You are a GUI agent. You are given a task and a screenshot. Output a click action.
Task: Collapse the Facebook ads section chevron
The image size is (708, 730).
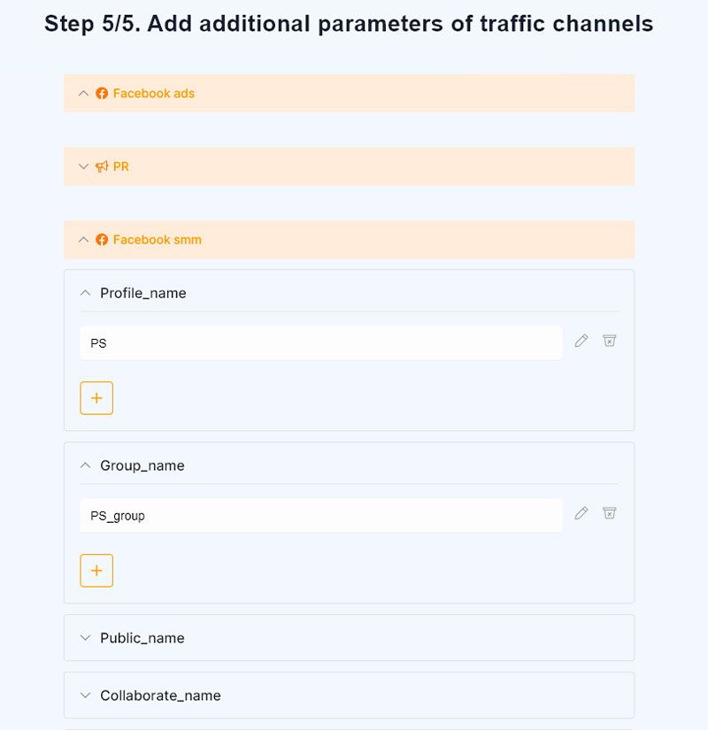coord(83,93)
